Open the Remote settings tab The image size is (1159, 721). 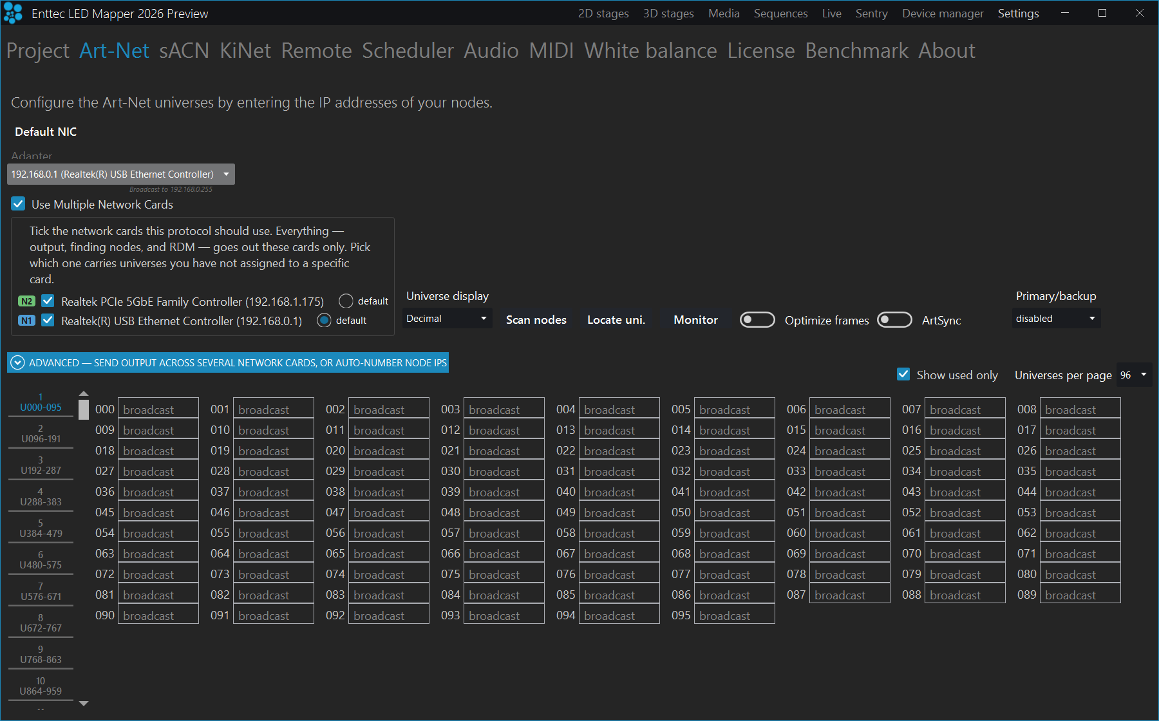click(x=316, y=51)
